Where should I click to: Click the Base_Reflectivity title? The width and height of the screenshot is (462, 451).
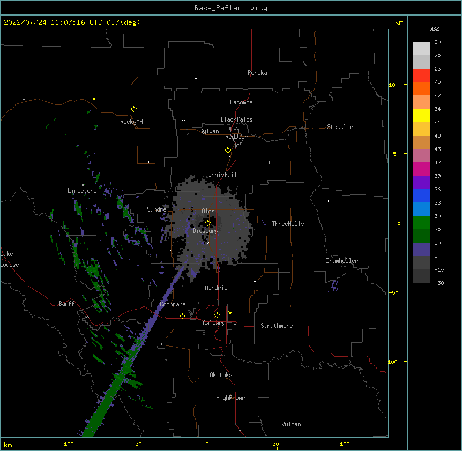231,8
